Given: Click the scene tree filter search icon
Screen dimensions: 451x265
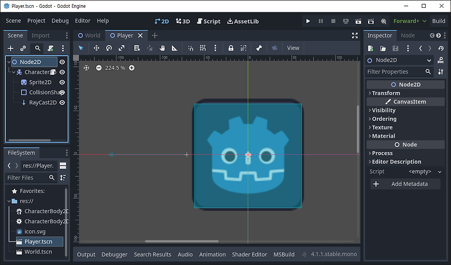Looking at the screenshot, I should point(38,48).
